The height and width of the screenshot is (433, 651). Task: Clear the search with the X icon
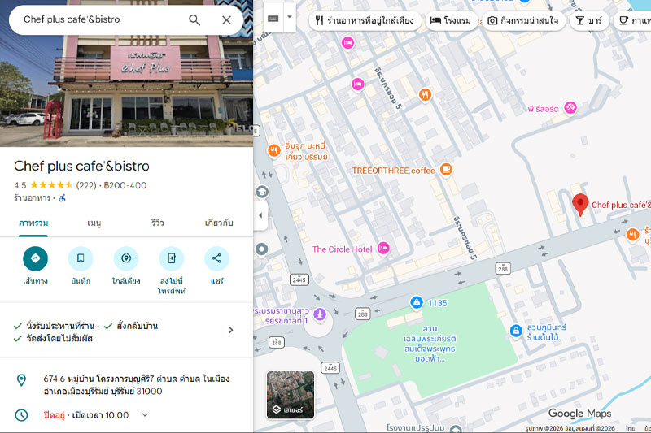point(226,19)
